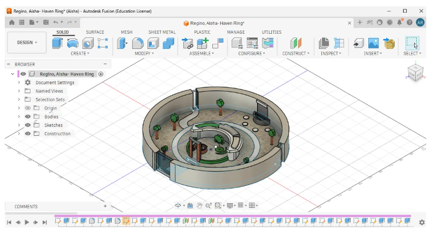
Task: Hide the Bodies folder
Action: coord(28,116)
